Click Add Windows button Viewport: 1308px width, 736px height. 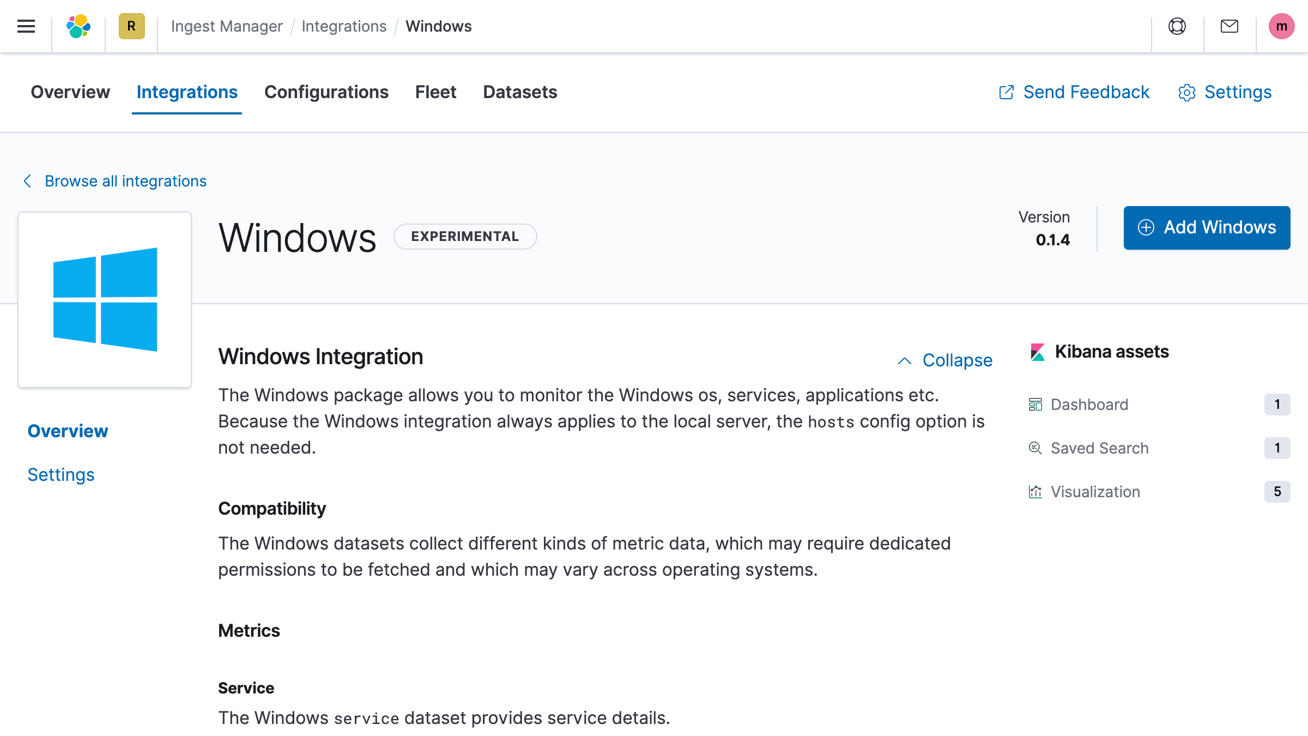click(x=1207, y=227)
